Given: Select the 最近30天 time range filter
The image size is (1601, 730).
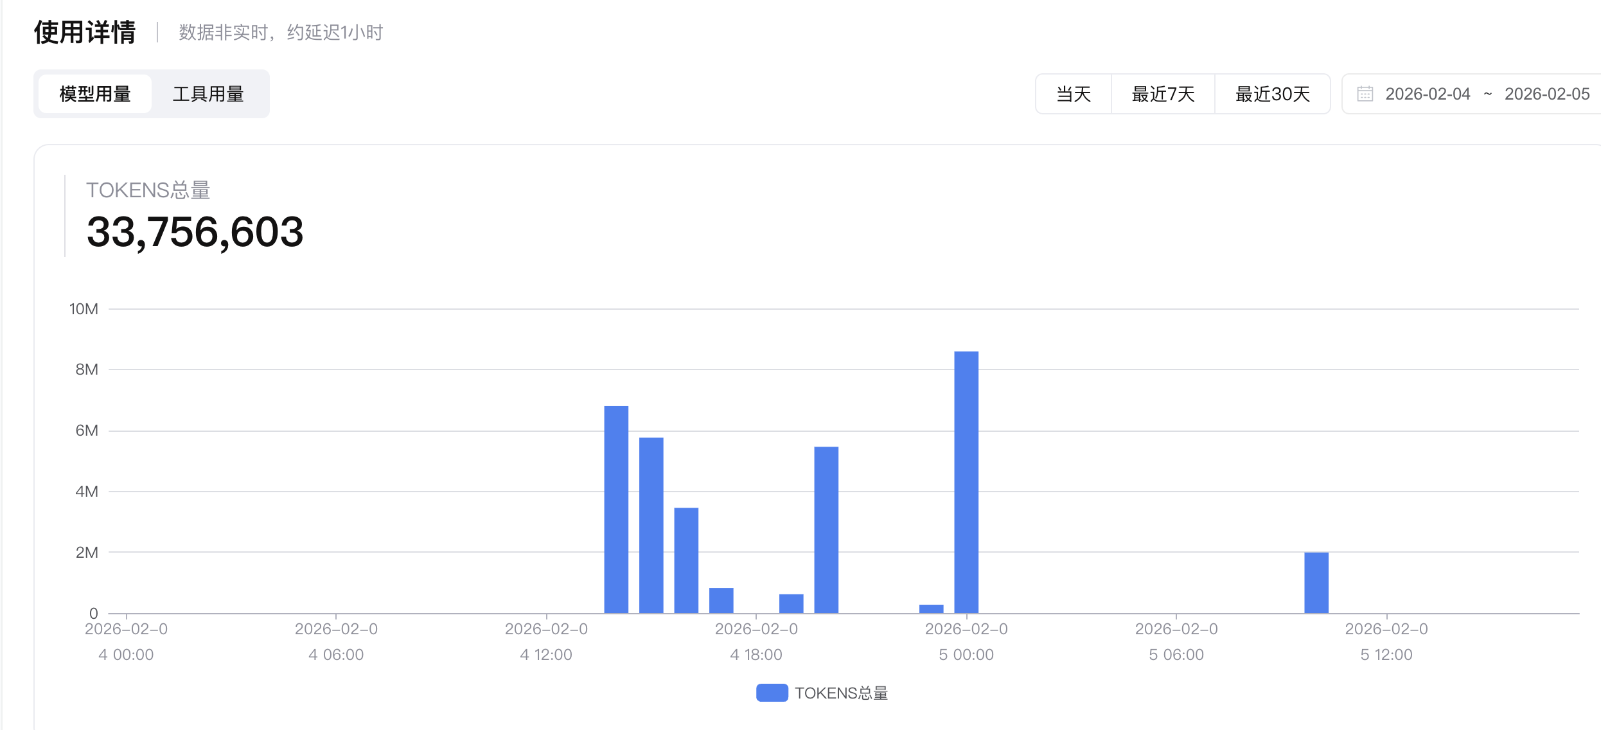Looking at the screenshot, I should (x=1272, y=94).
